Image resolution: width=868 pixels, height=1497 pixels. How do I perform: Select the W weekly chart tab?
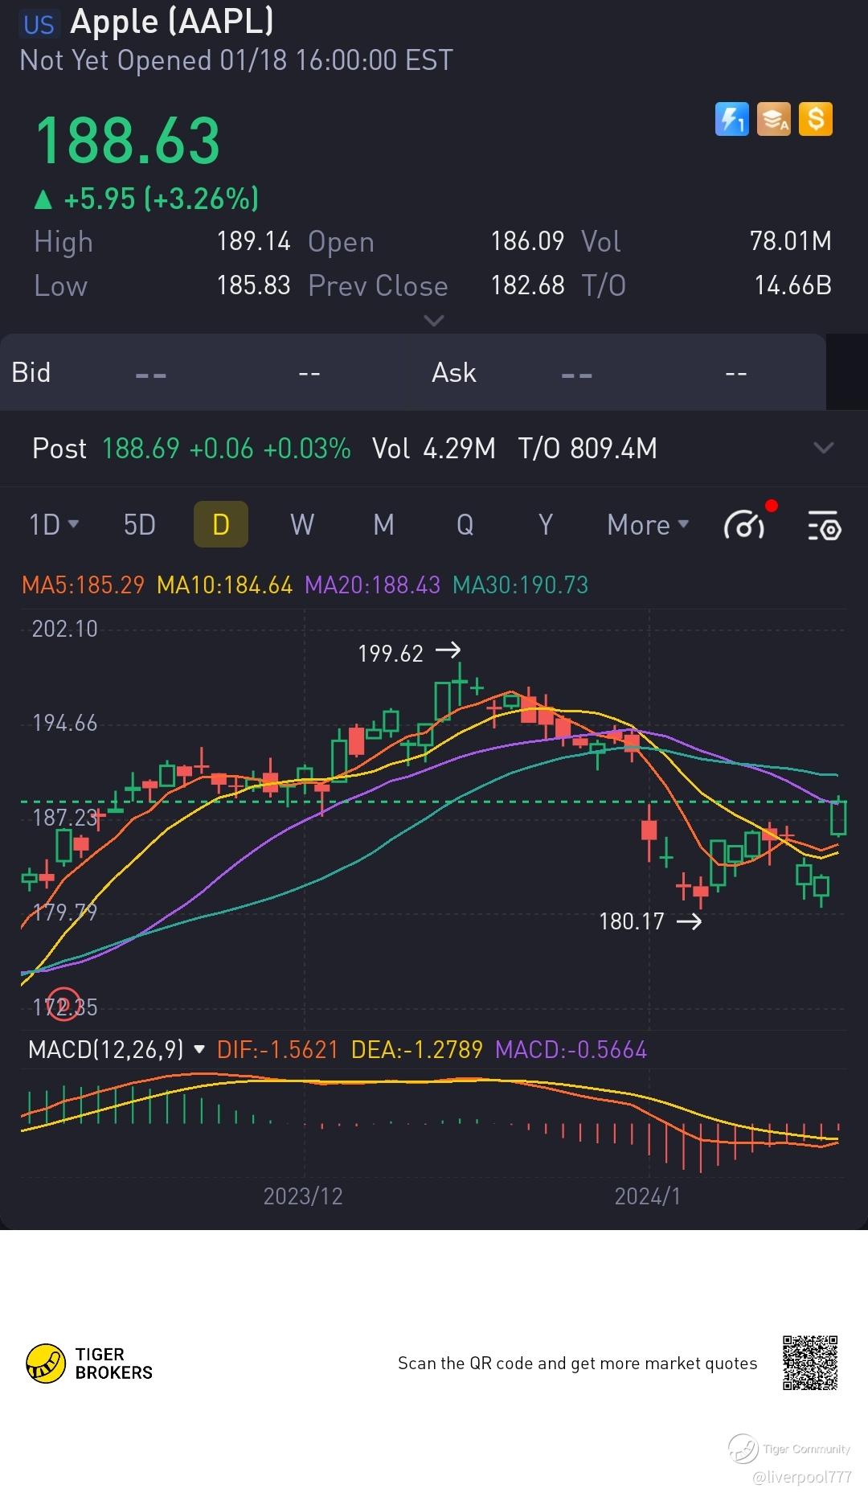pos(302,525)
